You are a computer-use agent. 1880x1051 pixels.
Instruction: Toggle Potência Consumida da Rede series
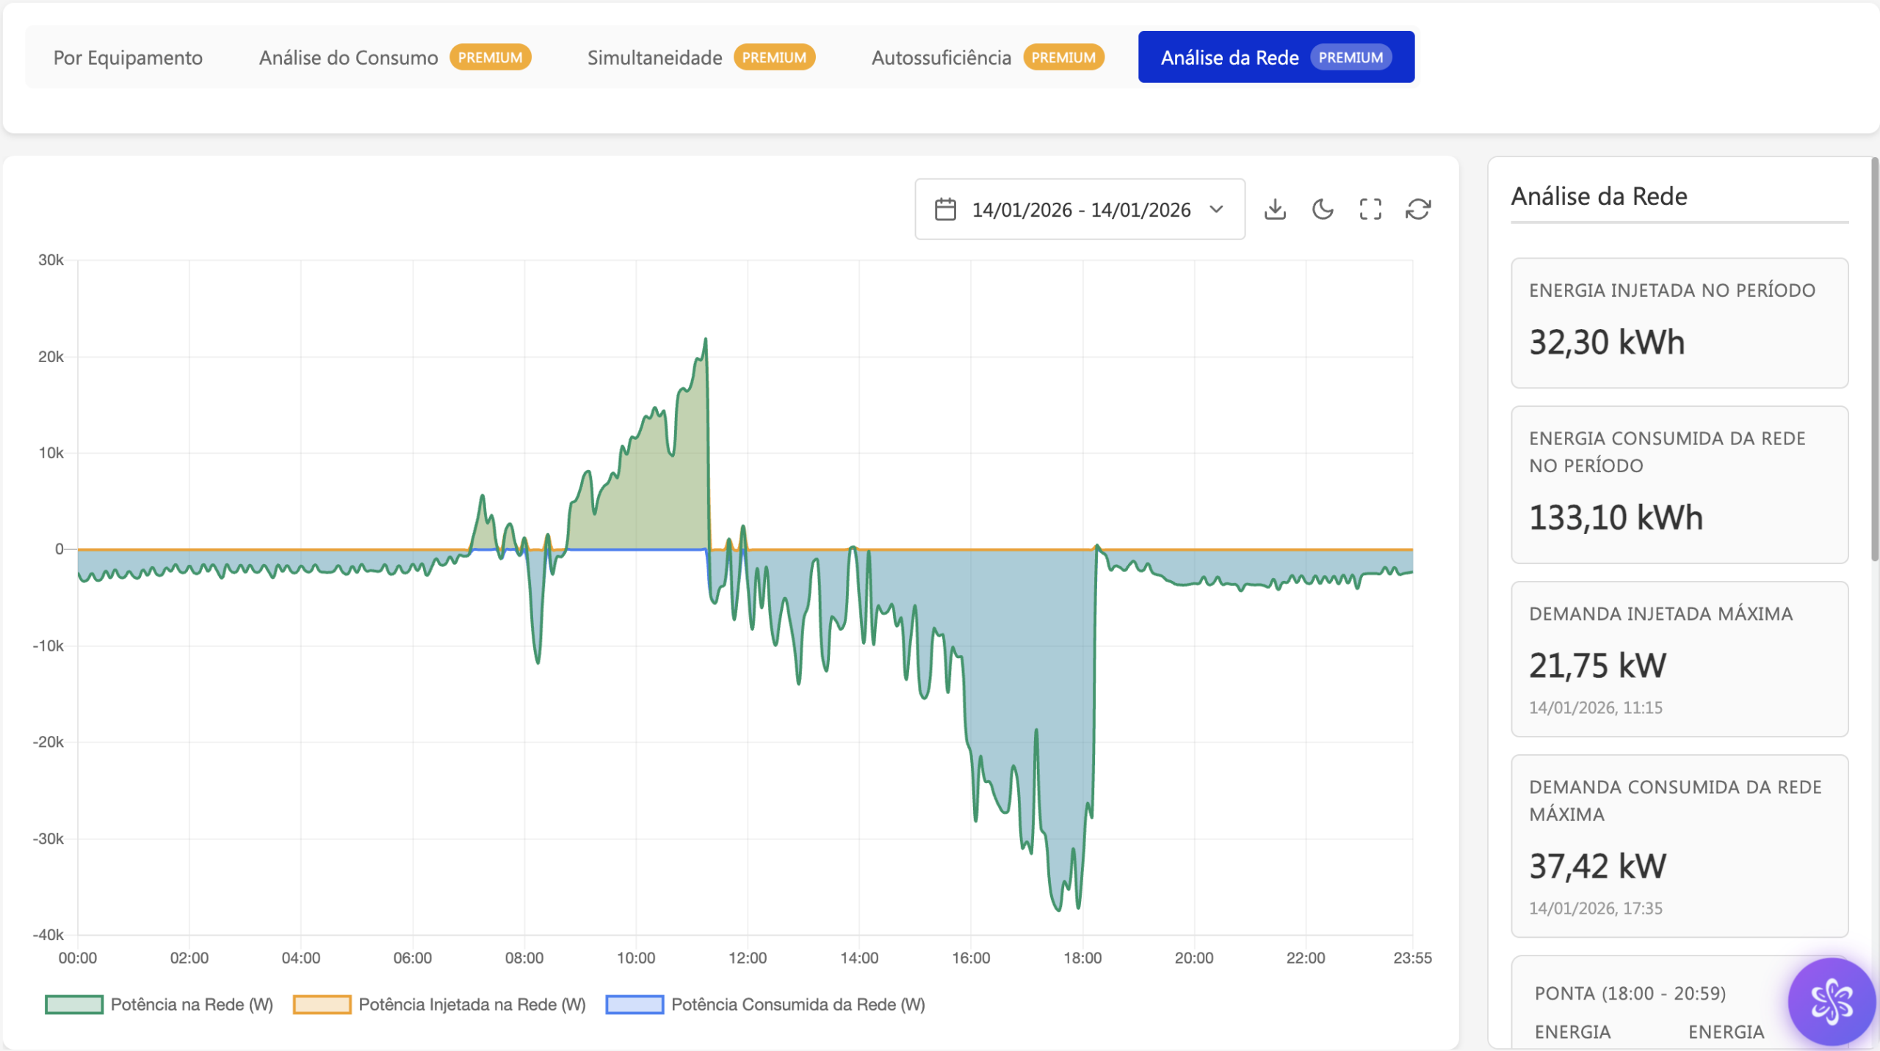798,1004
